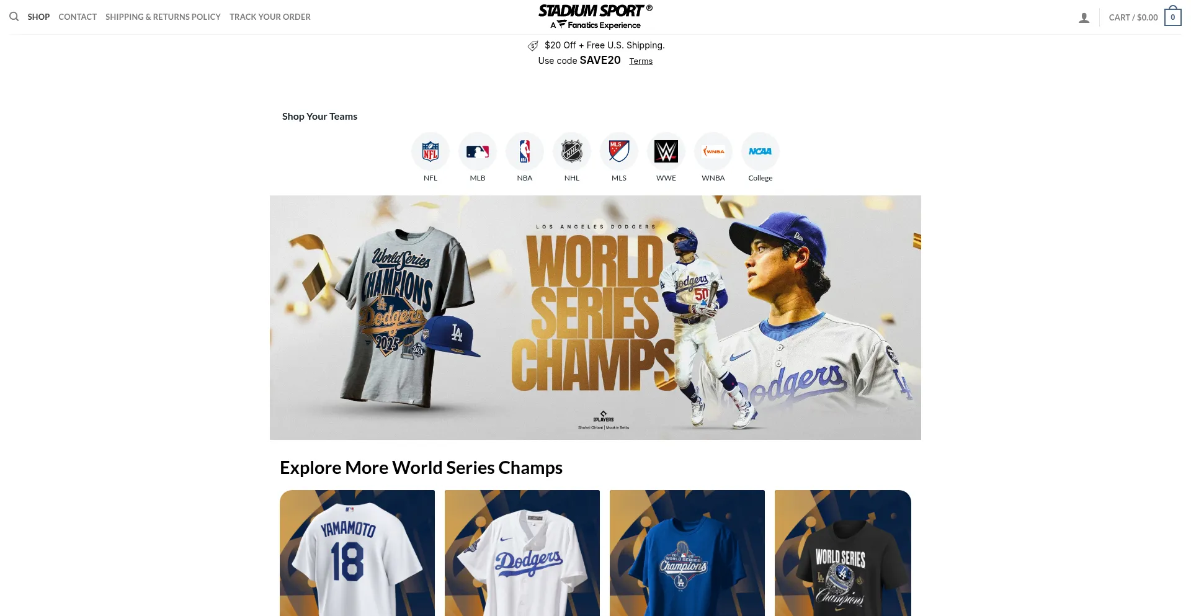Select the NCAA College icon

761,151
